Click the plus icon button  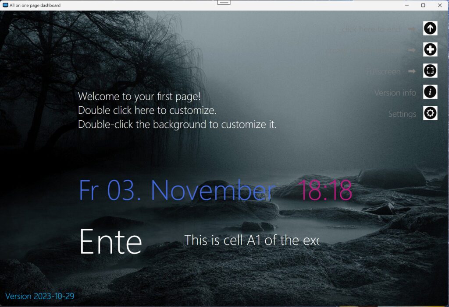tap(430, 49)
